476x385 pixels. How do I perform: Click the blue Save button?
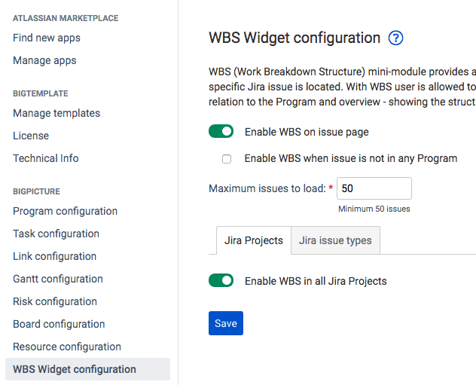[226, 323]
